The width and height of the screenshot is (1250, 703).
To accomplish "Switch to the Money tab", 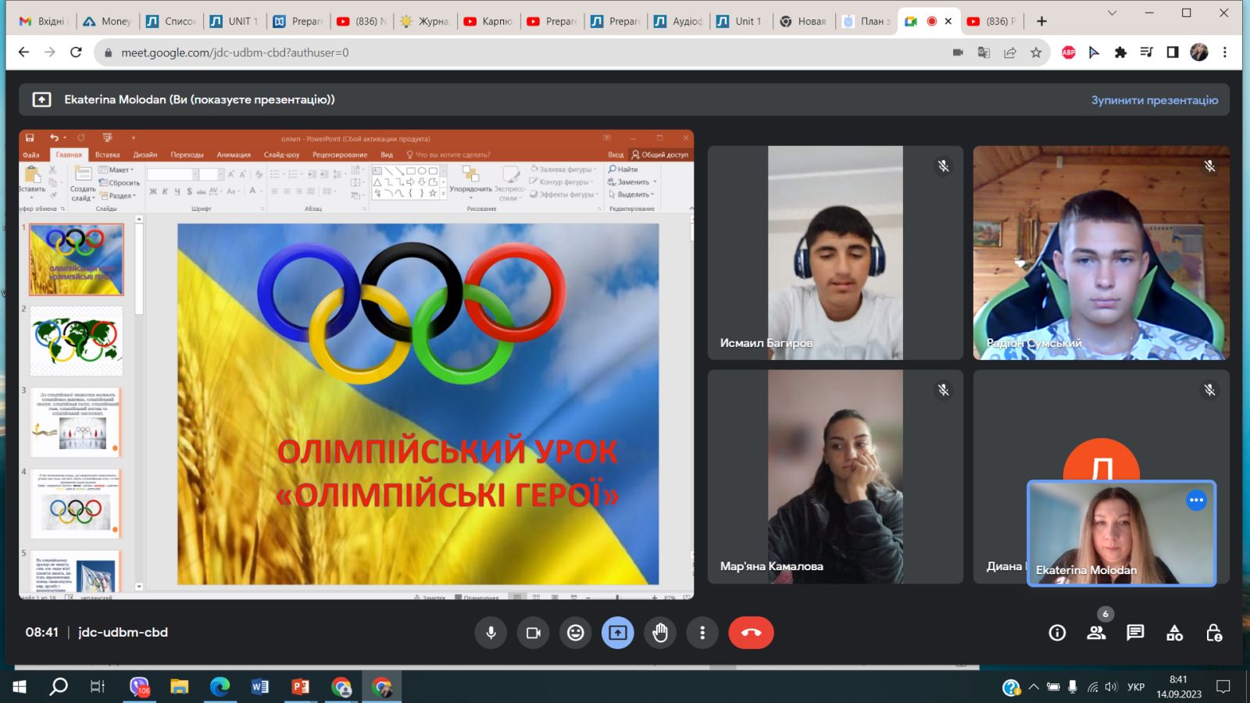I will click(x=108, y=21).
